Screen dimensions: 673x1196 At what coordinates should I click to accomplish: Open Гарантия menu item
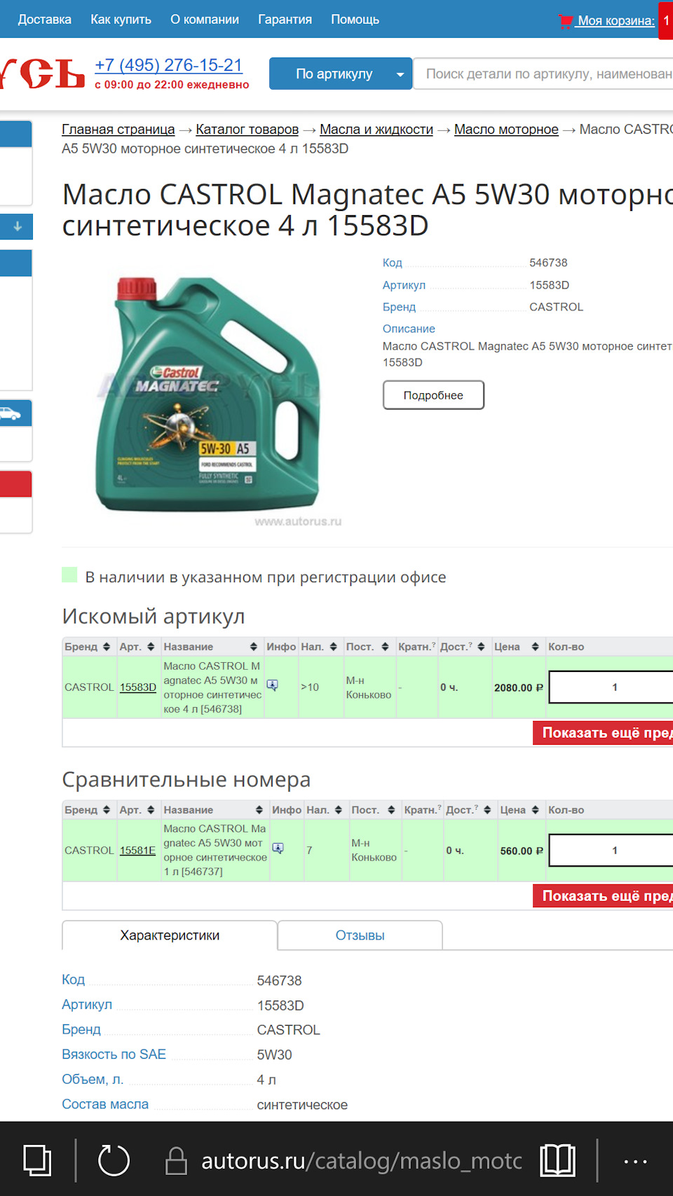285,20
